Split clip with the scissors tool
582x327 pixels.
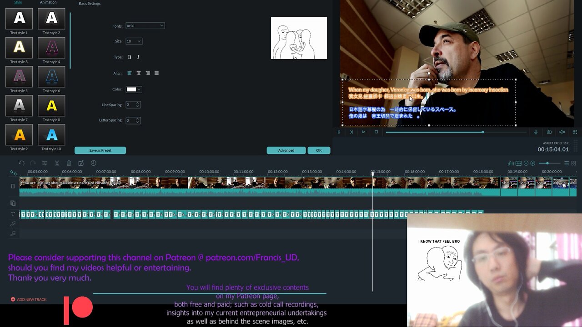(x=57, y=163)
